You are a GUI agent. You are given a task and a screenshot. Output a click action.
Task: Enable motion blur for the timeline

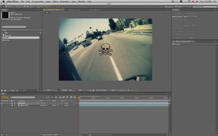click(67, 97)
